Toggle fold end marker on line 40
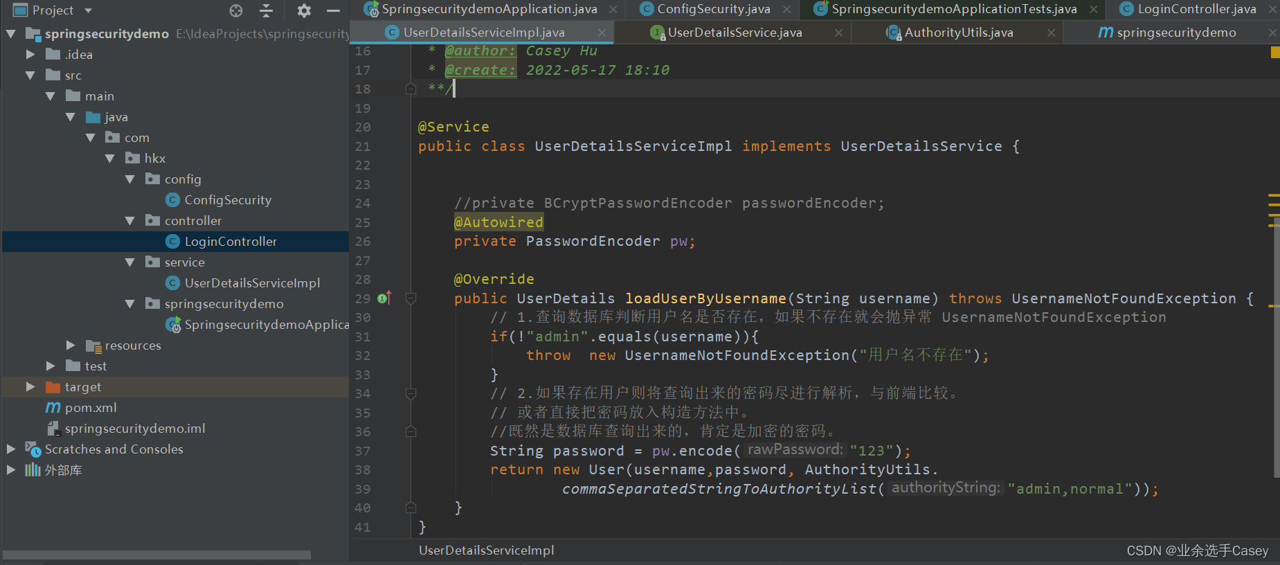Viewport: 1280px width, 565px height. (411, 508)
